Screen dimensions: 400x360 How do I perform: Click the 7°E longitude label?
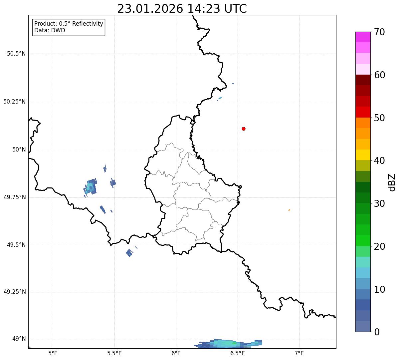299,353
